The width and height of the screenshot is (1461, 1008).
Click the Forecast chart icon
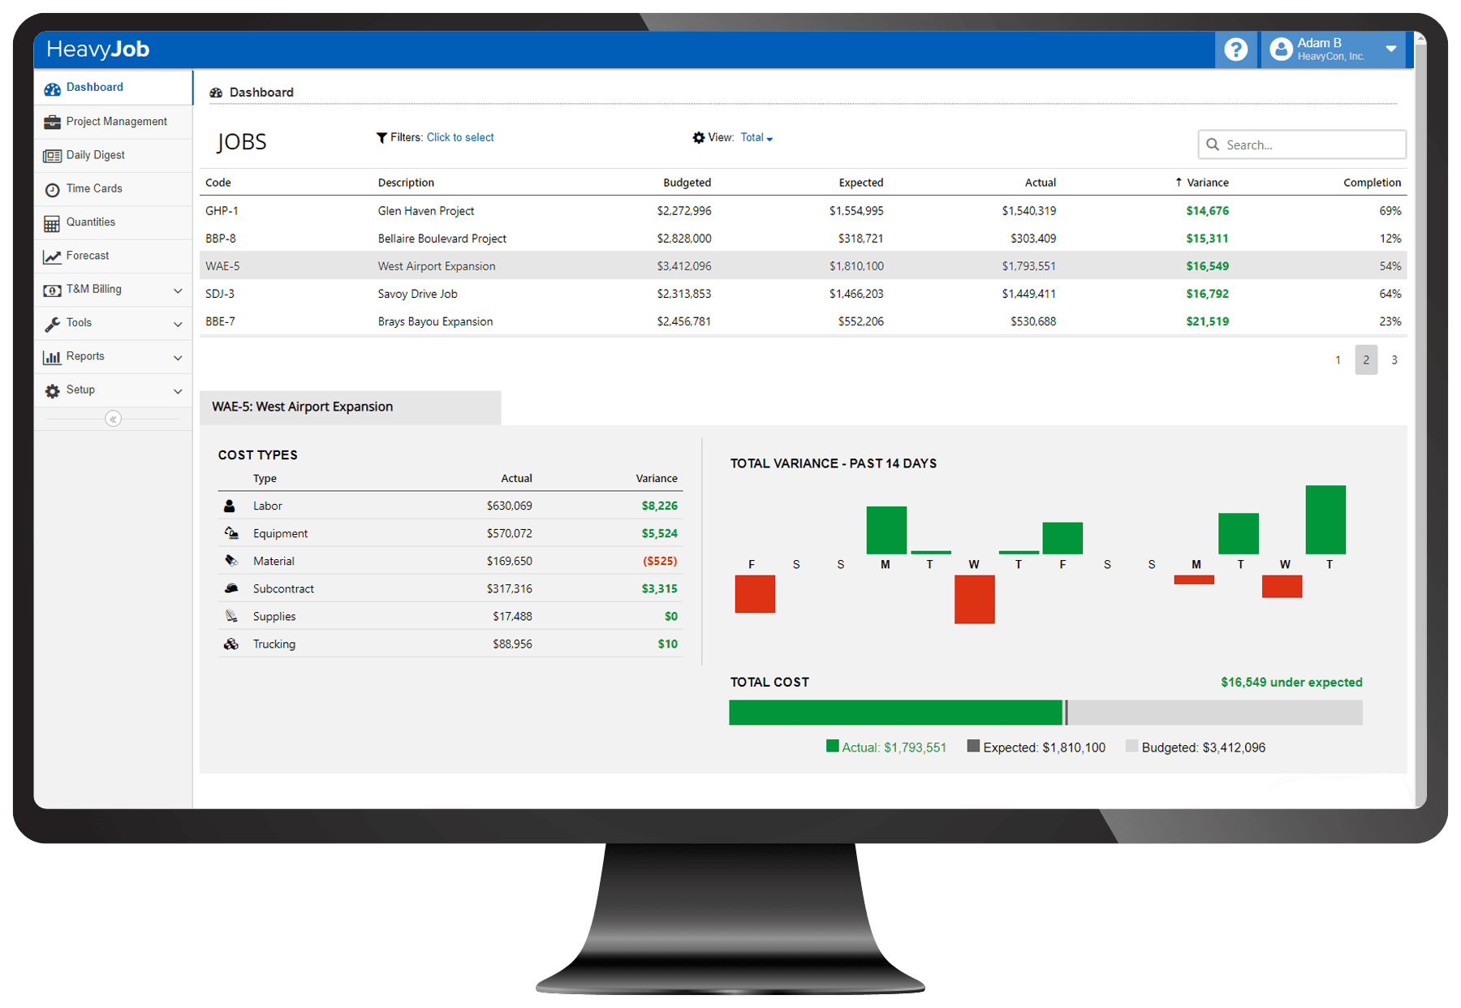coord(52,256)
